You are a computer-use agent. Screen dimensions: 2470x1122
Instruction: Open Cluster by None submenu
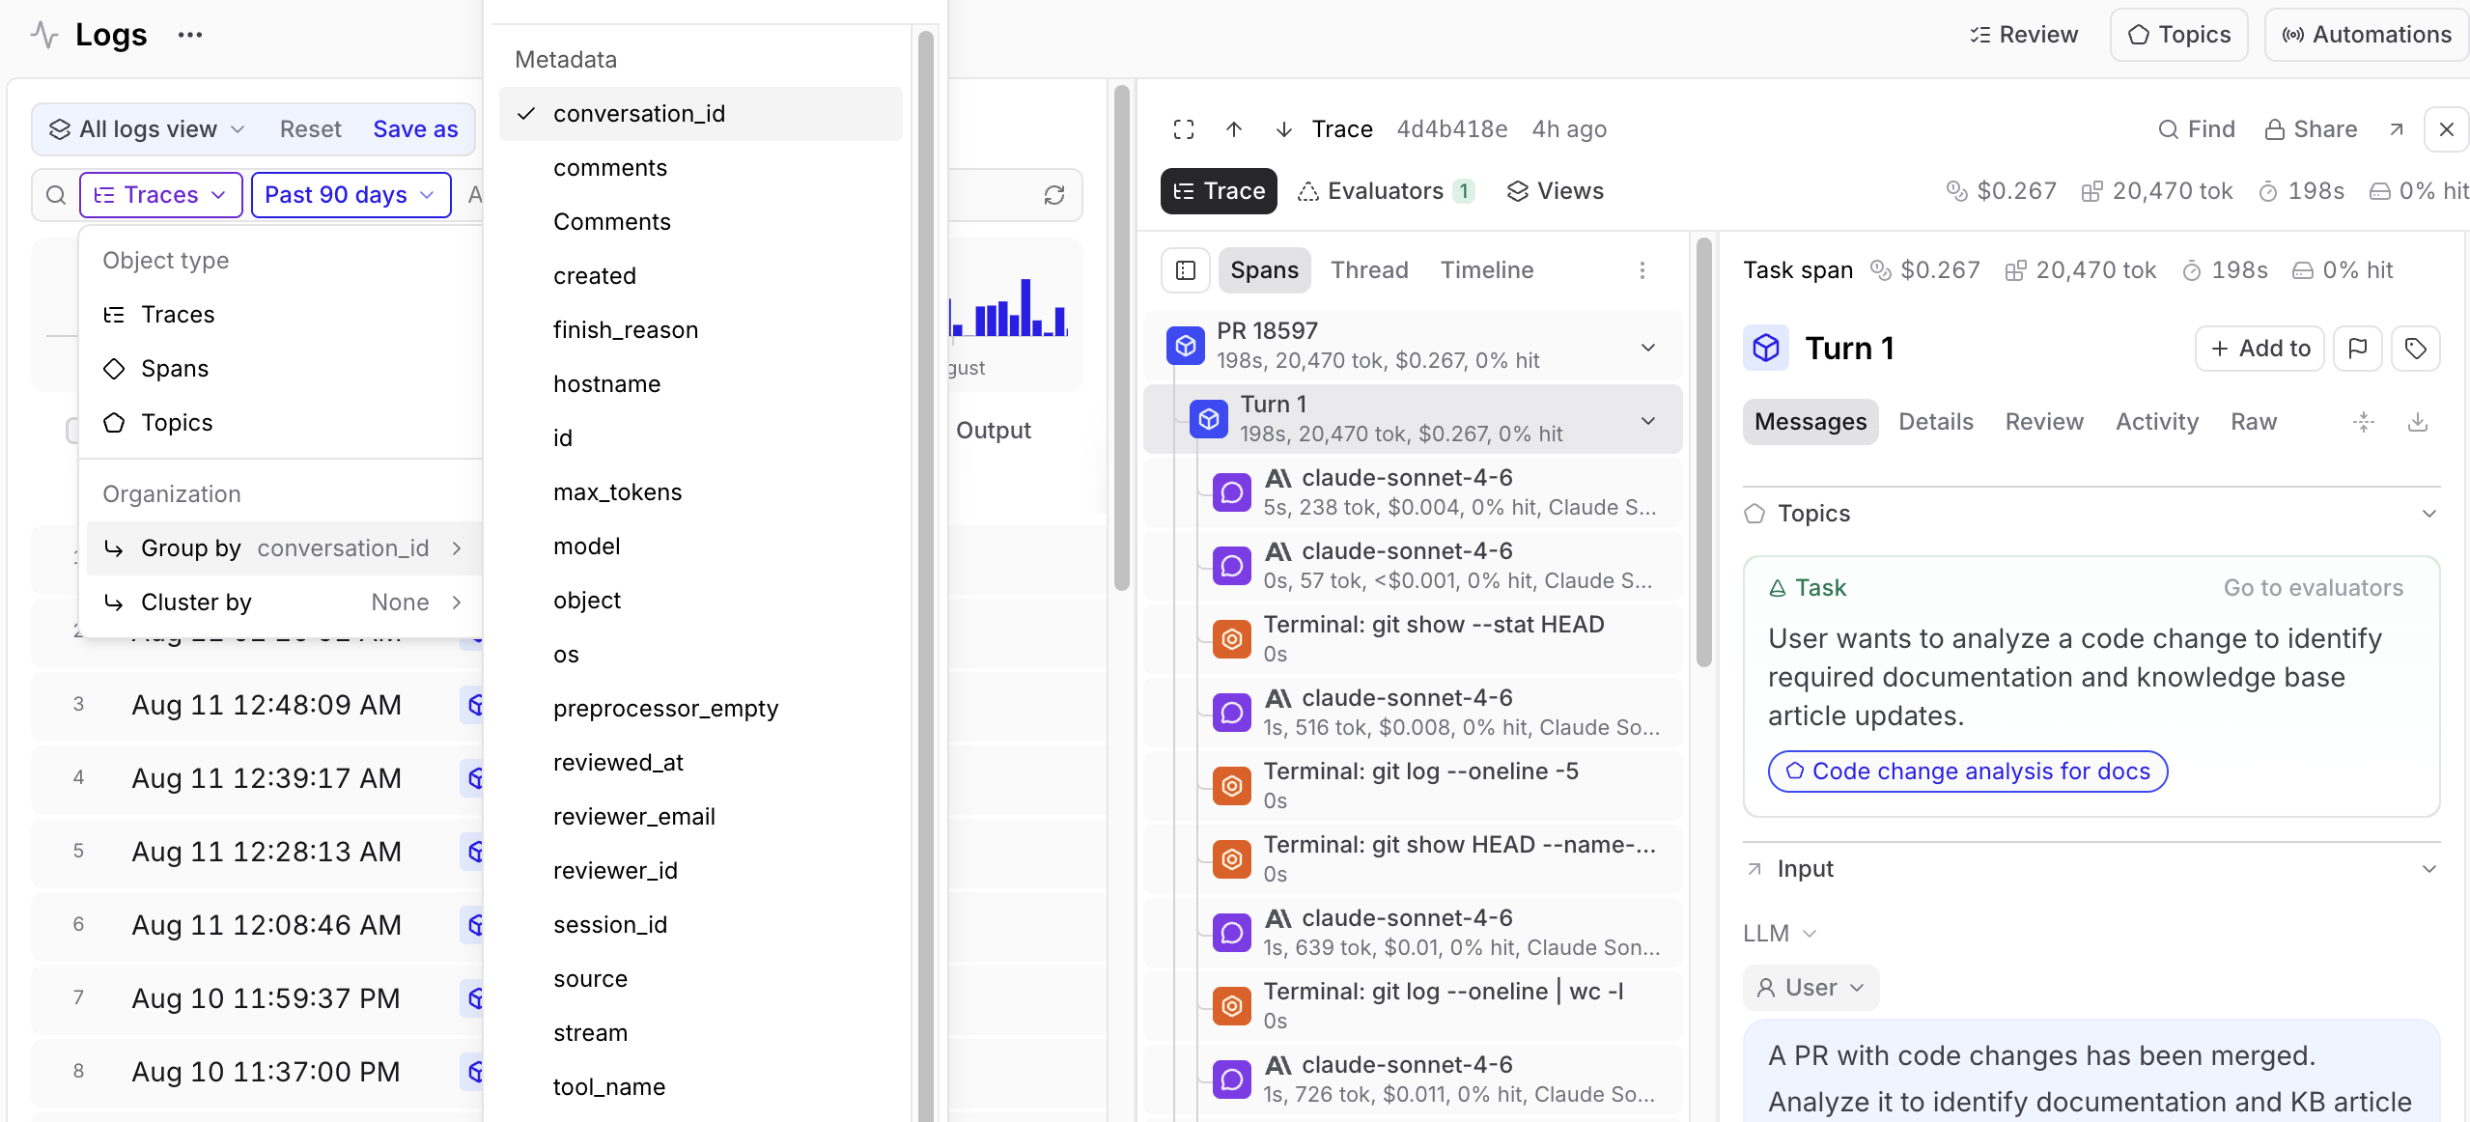(x=284, y=603)
